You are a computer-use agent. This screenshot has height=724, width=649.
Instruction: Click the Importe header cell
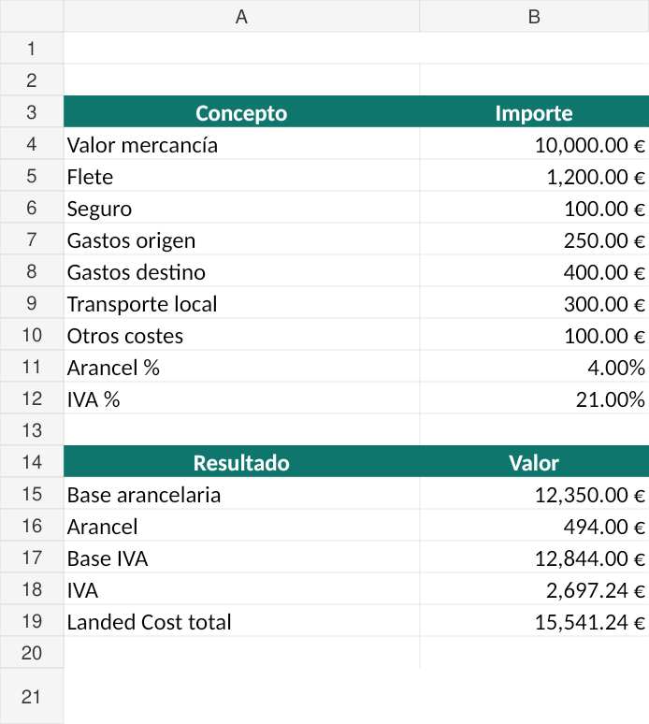[534, 111]
